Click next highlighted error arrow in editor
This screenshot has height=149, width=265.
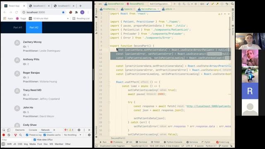click(x=229, y=14)
